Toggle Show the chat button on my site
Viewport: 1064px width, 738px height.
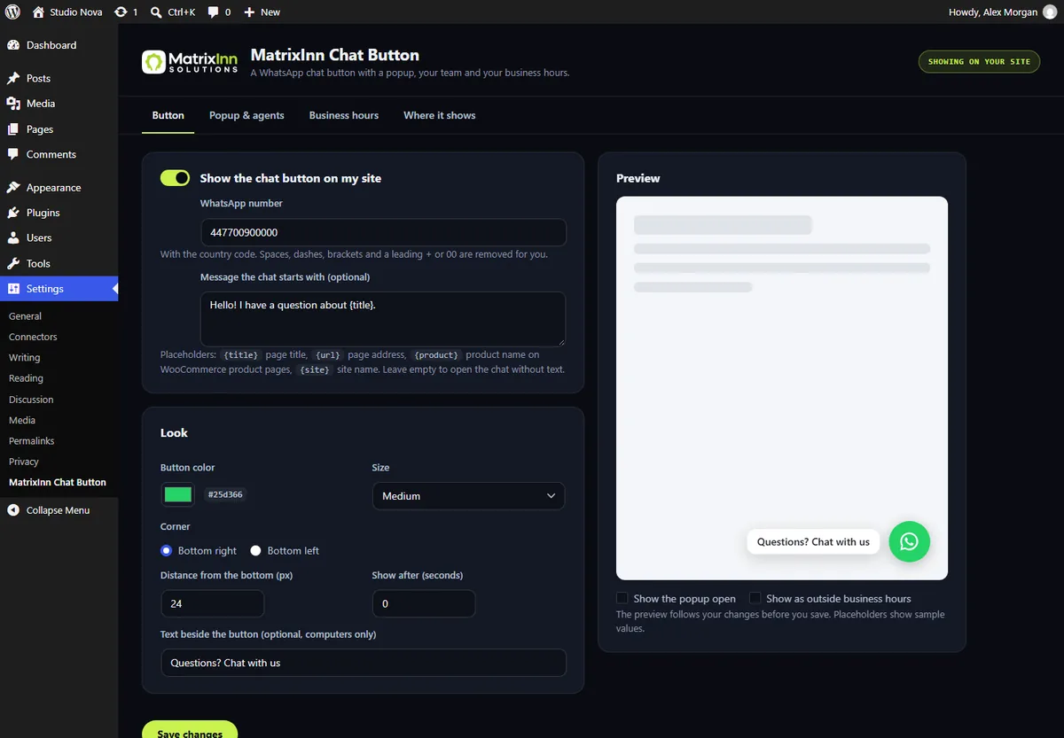pyautogui.click(x=175, y=178)
